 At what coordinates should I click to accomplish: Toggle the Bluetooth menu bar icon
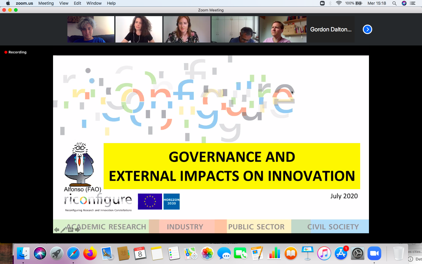[x=330, y=3]
